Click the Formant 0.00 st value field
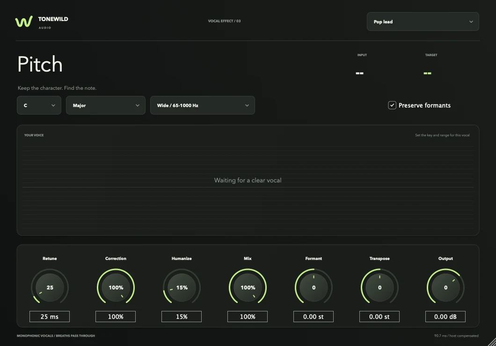This screenshot has height=346, width=496. pos(314,317)
